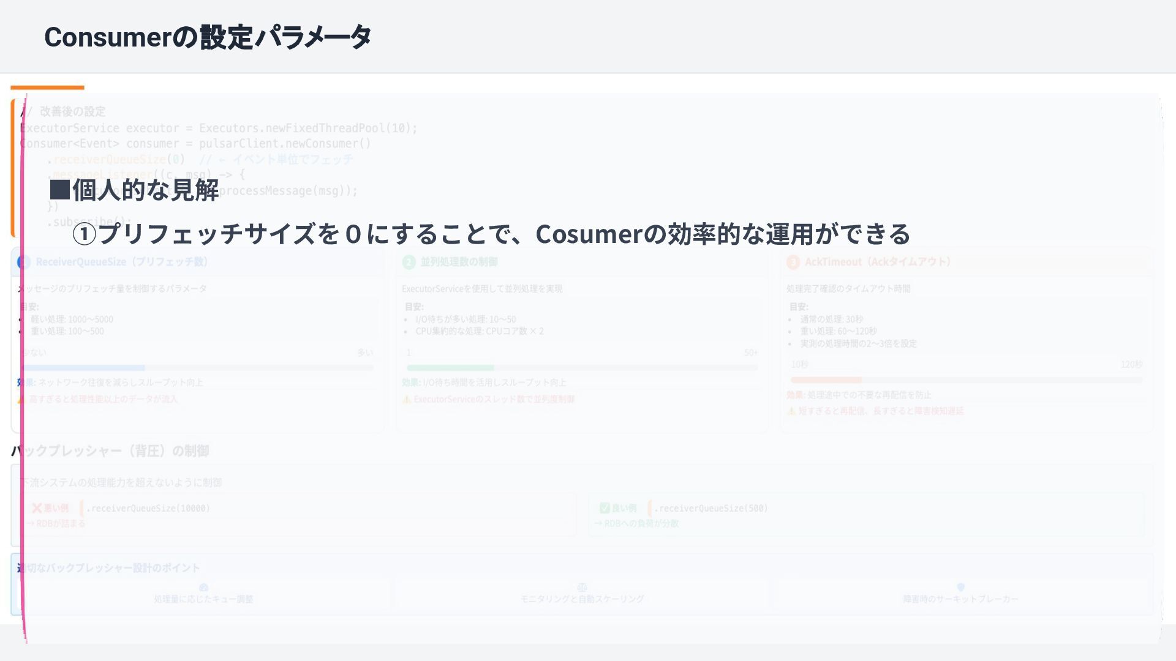
Task: Click the .receiverQueueSize(10000) code snippet
Action: pyautogui.click(x=148, y=509)
